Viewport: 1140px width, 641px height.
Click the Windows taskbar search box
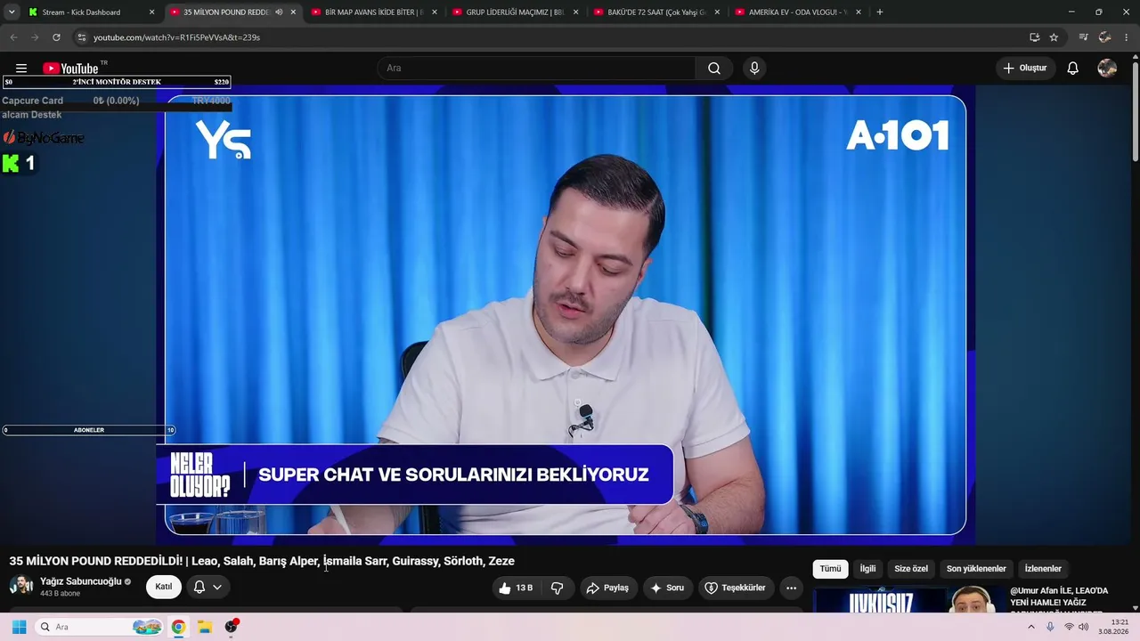click(100, 627)
